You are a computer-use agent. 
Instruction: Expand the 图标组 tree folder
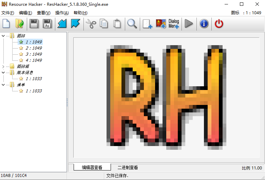click(x=3, y=66)
